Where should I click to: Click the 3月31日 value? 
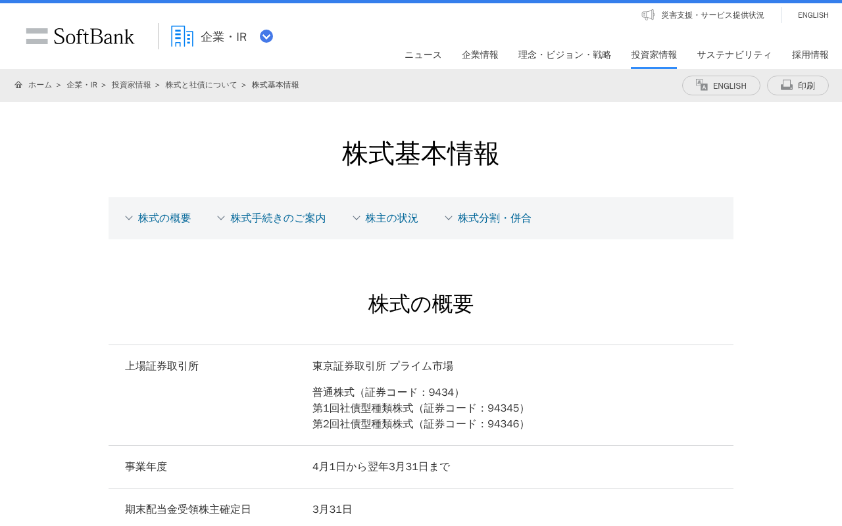coord(332,510)
